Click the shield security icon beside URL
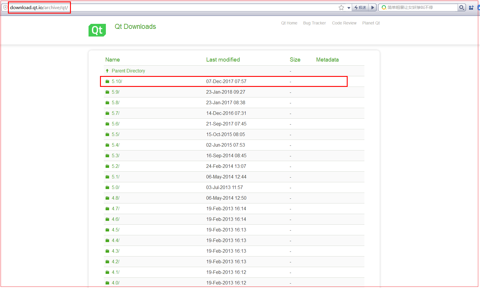 point(5,8)
